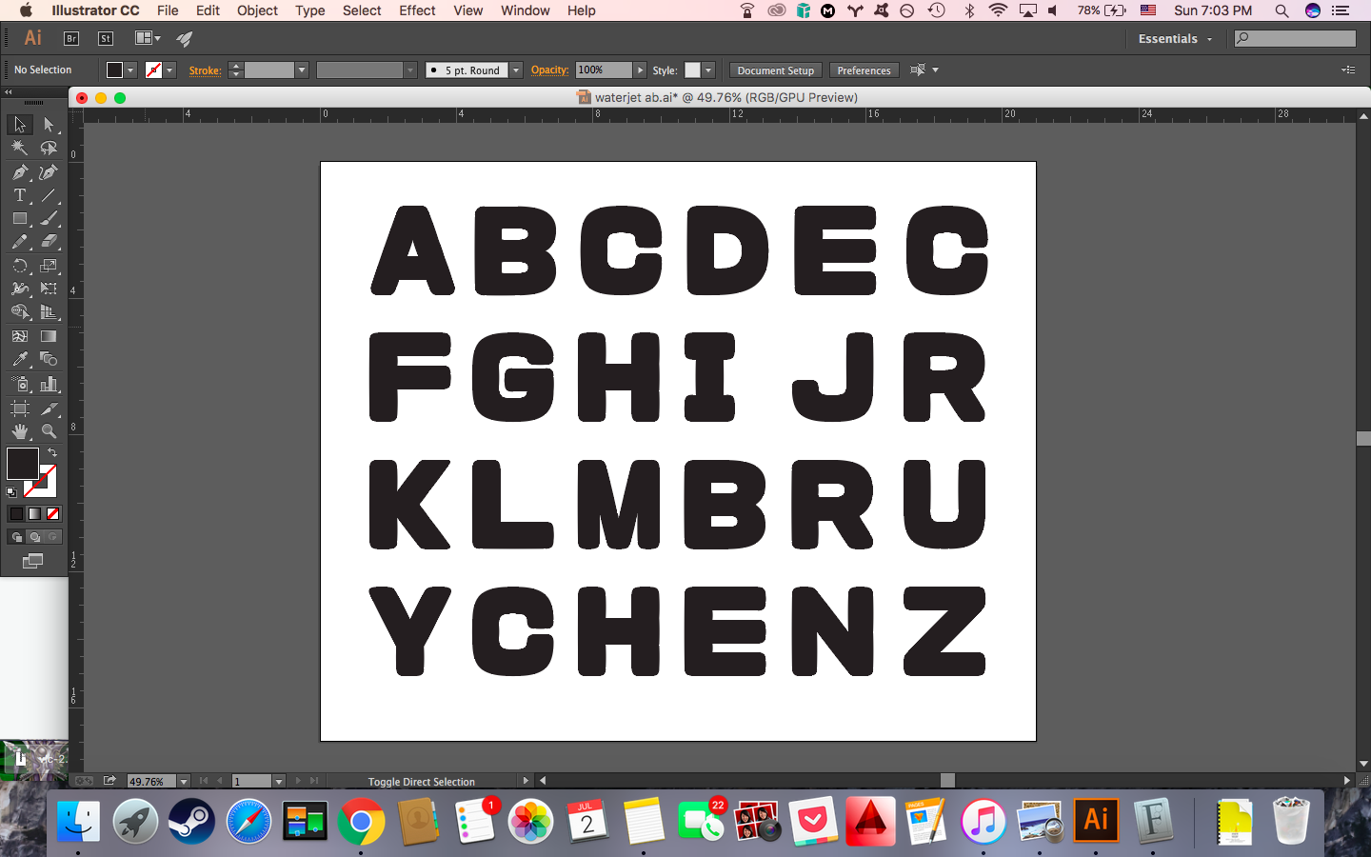This screenshot has width=1371, height=857.
Task: Activate the Hand tool
Action: 20,431
